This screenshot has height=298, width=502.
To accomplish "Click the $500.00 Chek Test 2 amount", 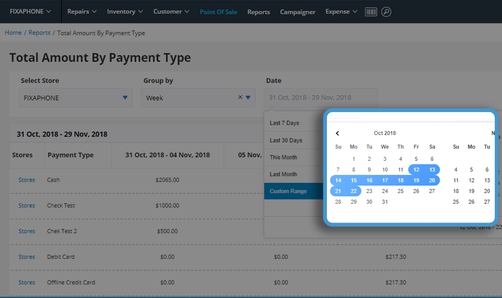I will point(167,231).
